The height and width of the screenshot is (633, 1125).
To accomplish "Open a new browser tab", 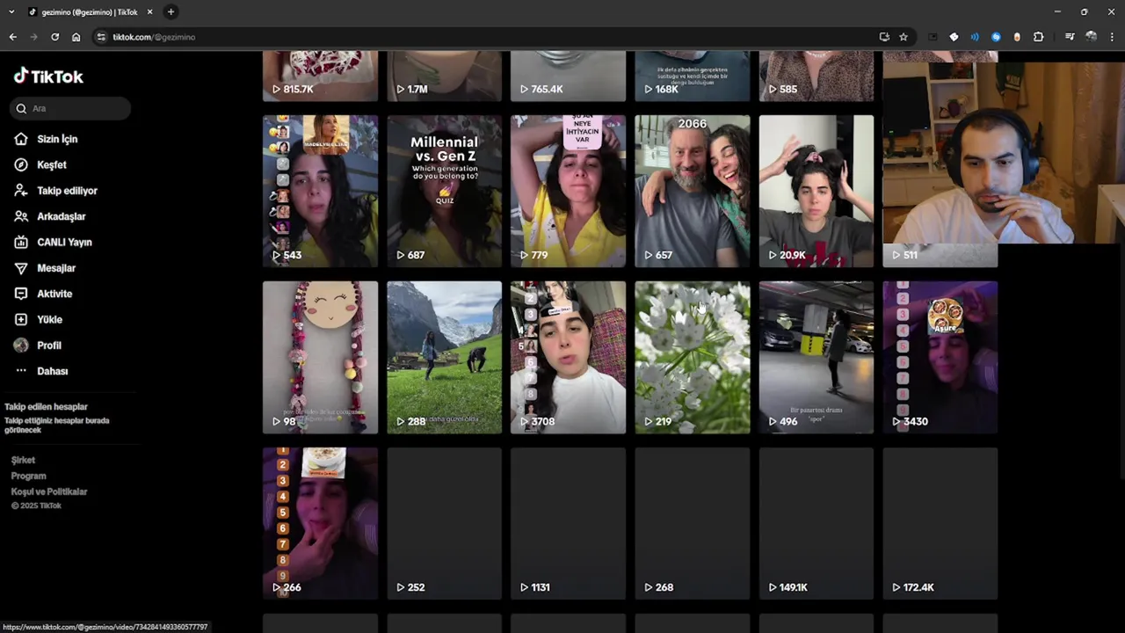I will tap(171, 11).
